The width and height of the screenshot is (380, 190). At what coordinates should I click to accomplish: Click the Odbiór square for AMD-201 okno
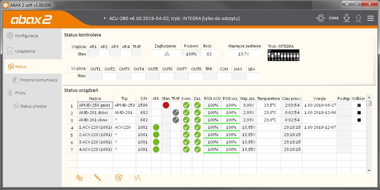tap(359, 120)
